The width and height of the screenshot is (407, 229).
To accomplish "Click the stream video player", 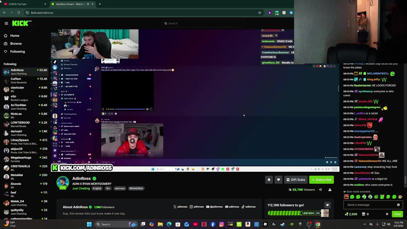I will 195,101.
